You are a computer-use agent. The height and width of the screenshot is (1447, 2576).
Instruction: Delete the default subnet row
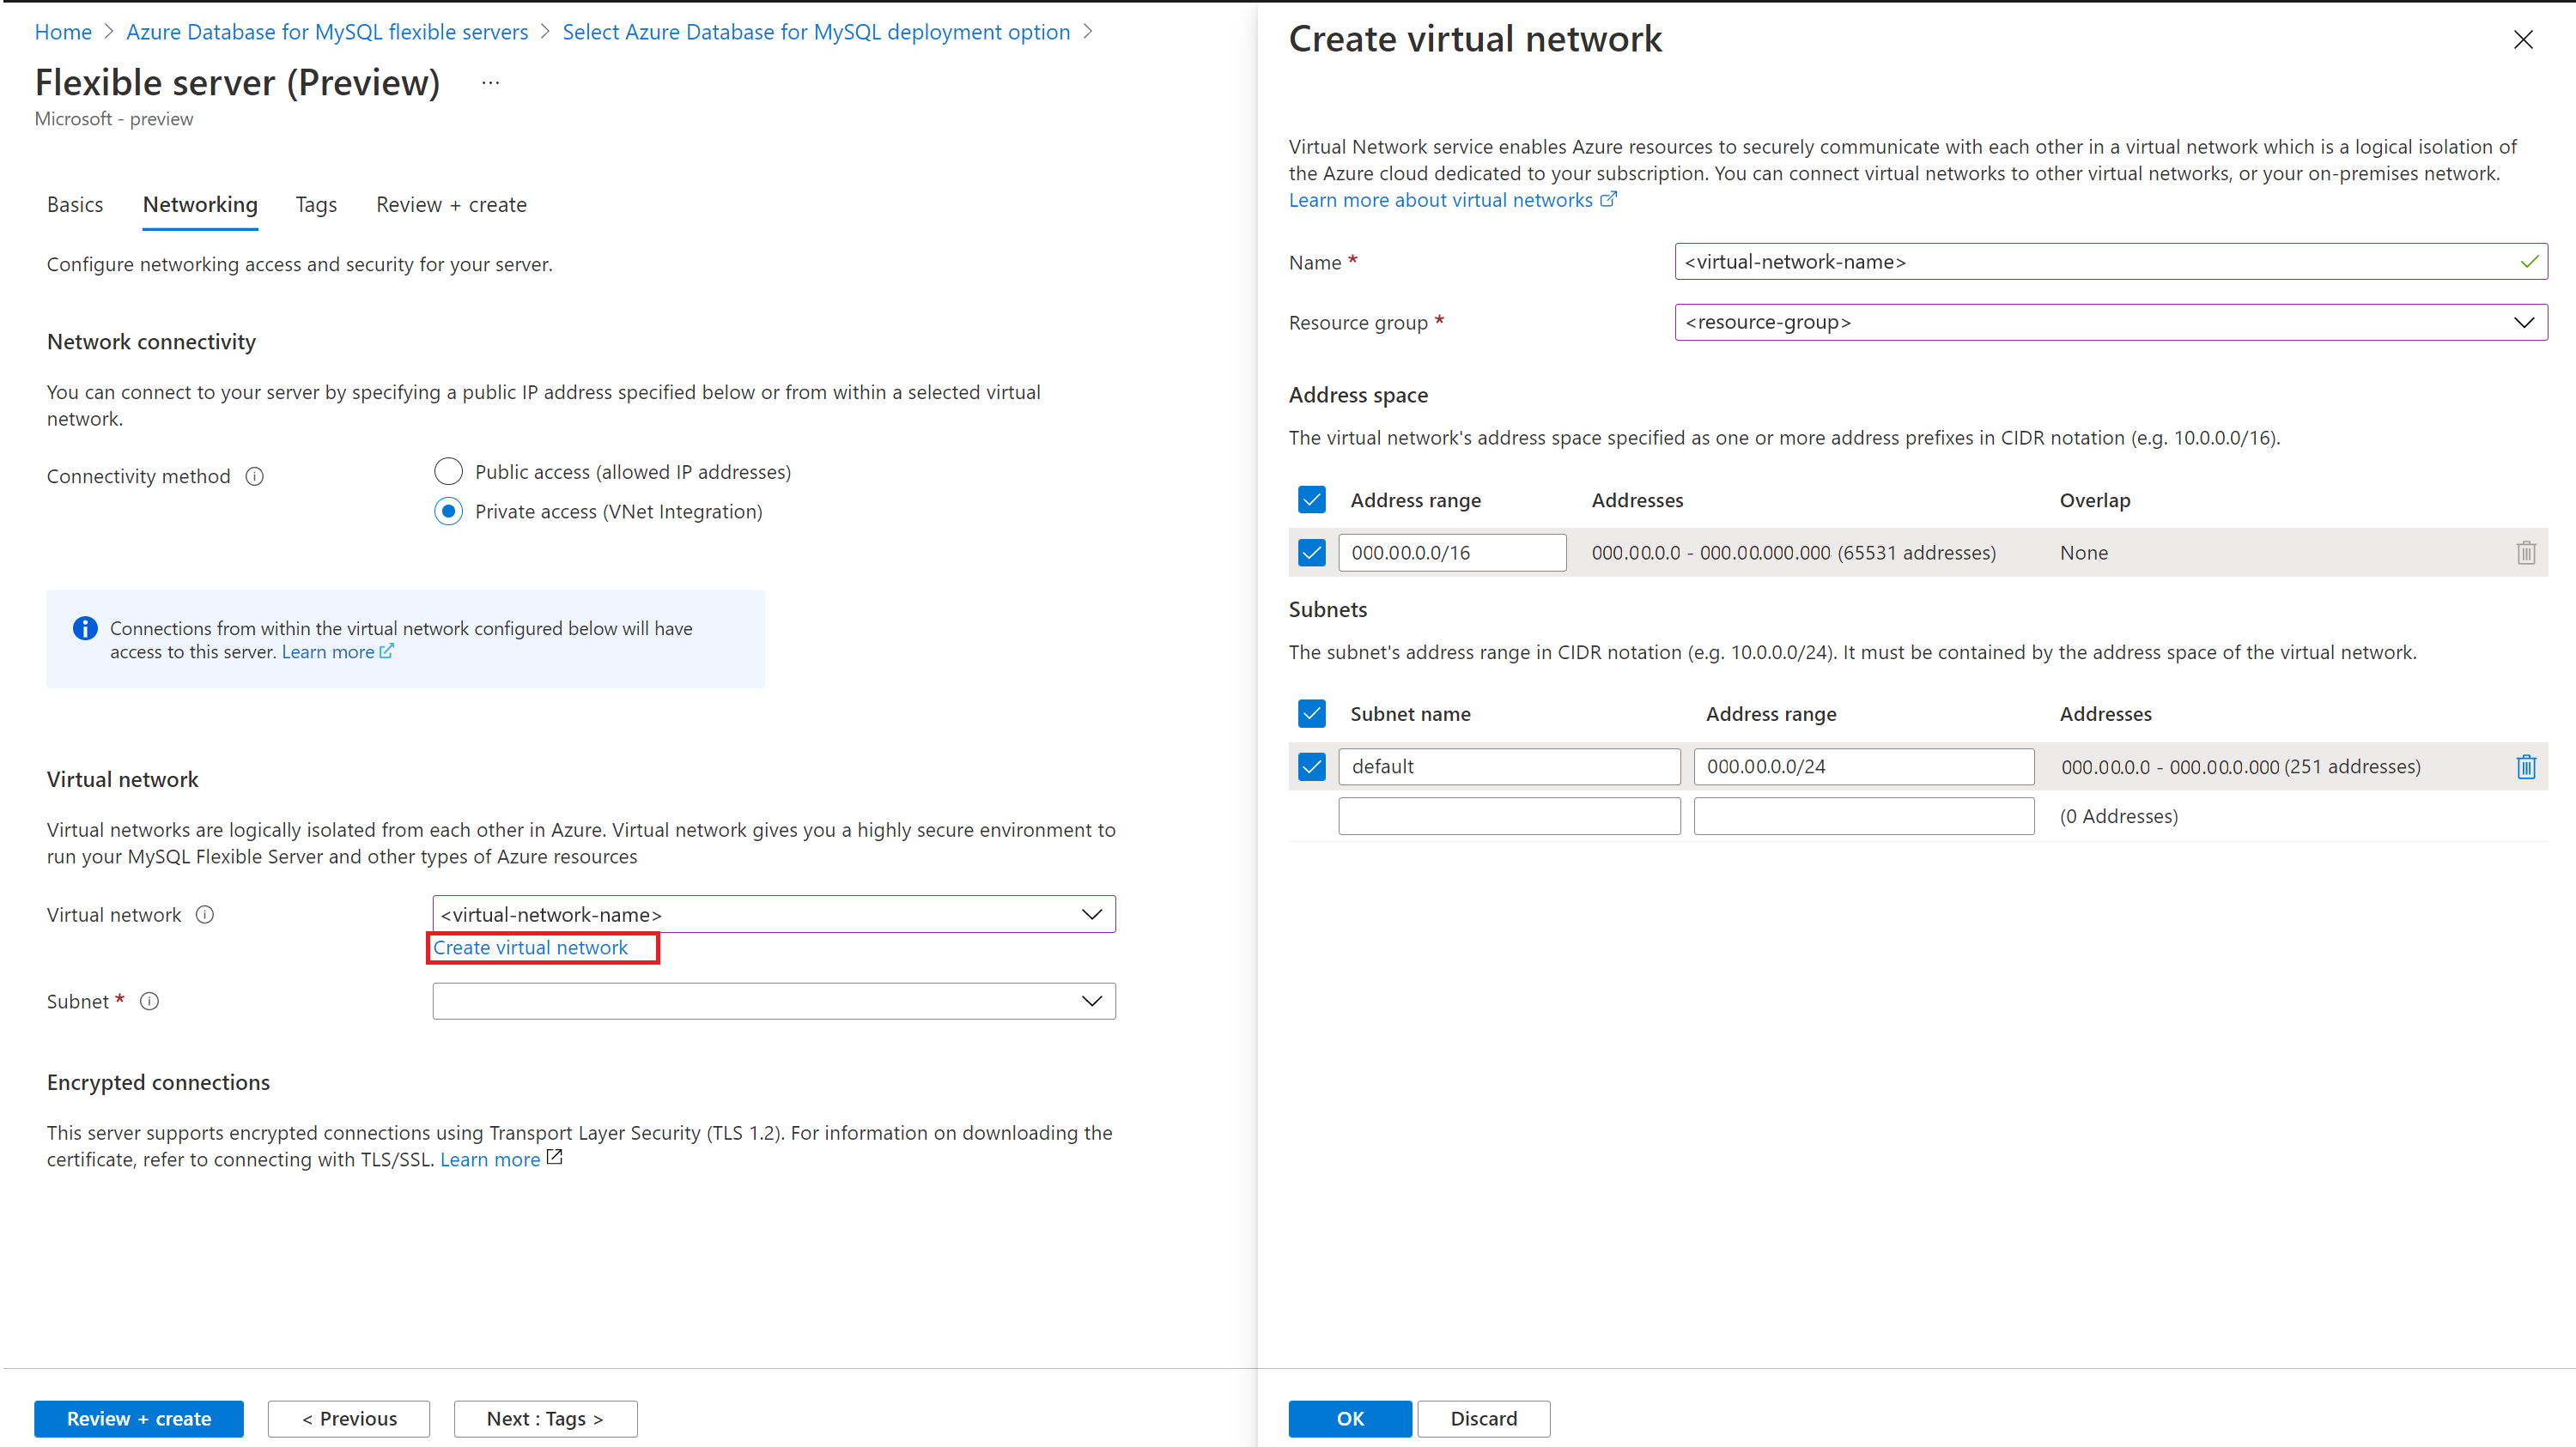(x=2527, y=766)
